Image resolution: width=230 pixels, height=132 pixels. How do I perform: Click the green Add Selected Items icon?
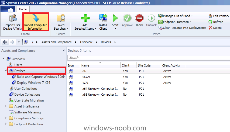click(85, 18)
